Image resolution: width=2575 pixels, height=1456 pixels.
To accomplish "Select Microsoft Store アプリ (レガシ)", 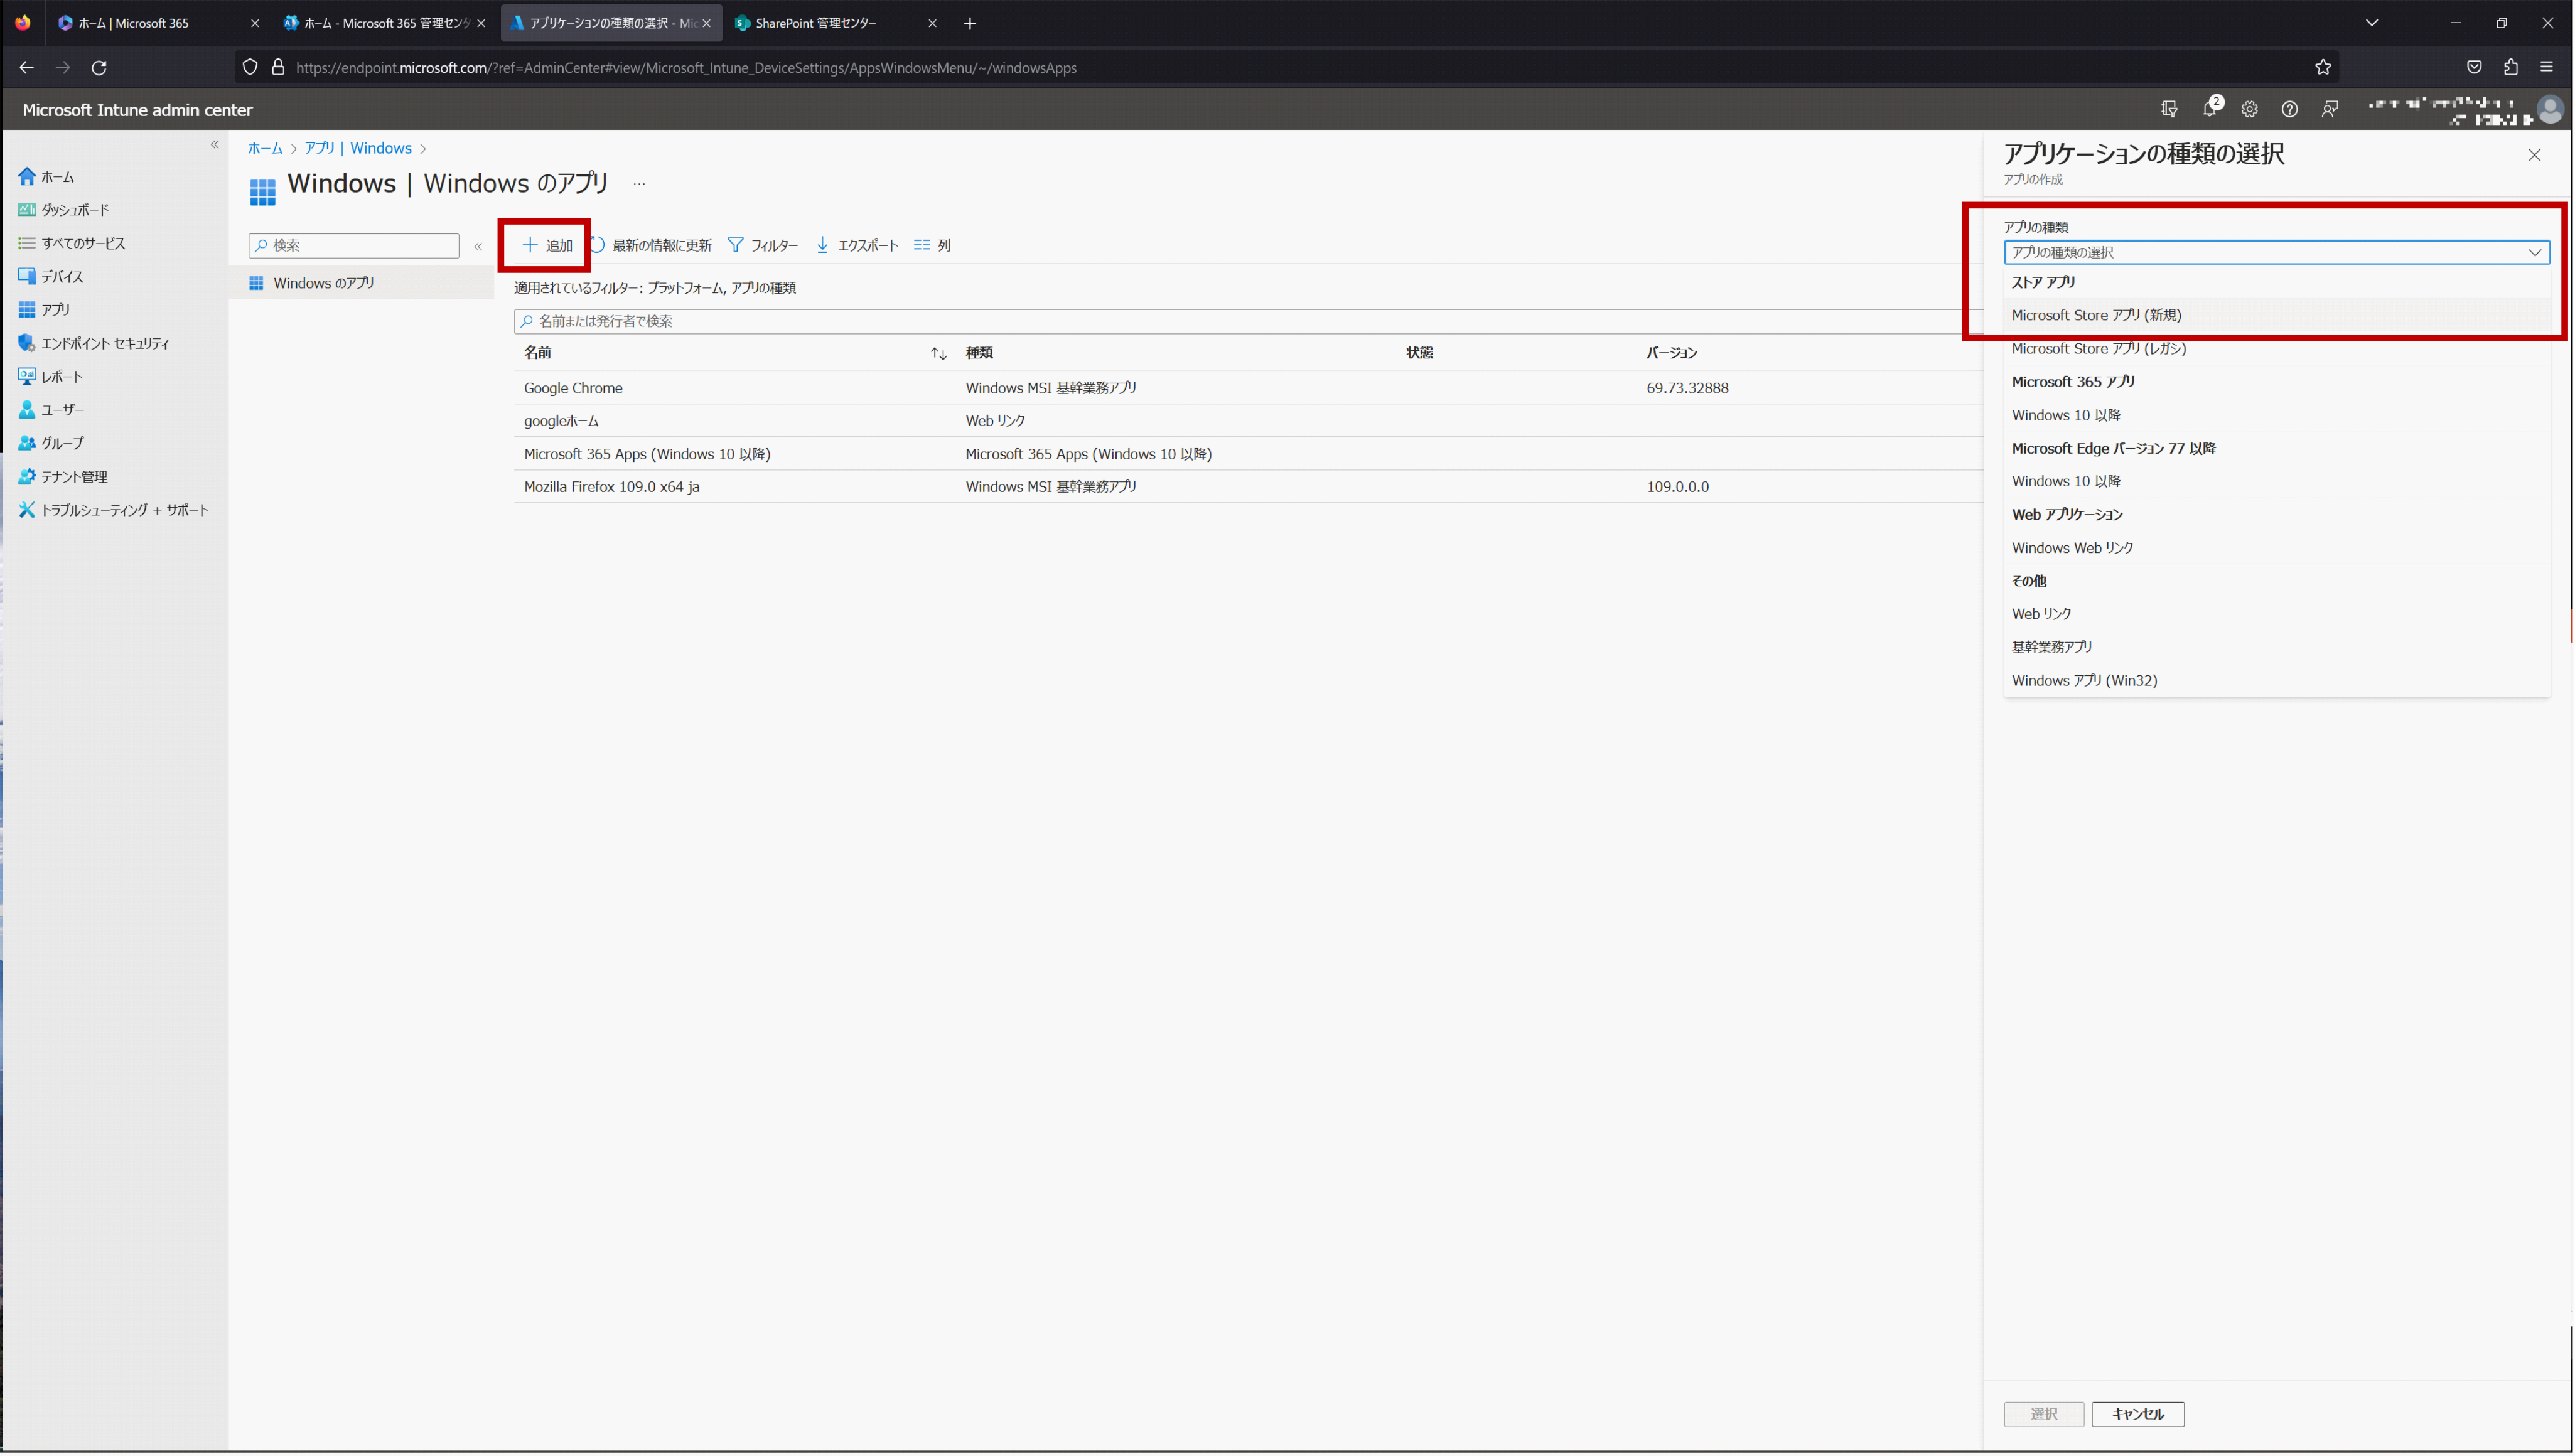I will click(x=2277, y=348).
